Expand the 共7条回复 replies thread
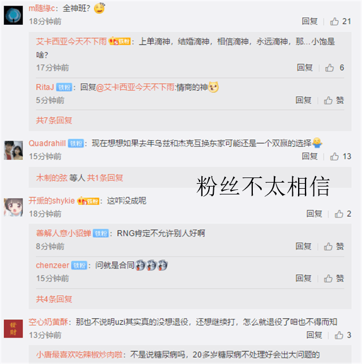Image resolution: width=362 pixels, height=364 pixels. 54,120
